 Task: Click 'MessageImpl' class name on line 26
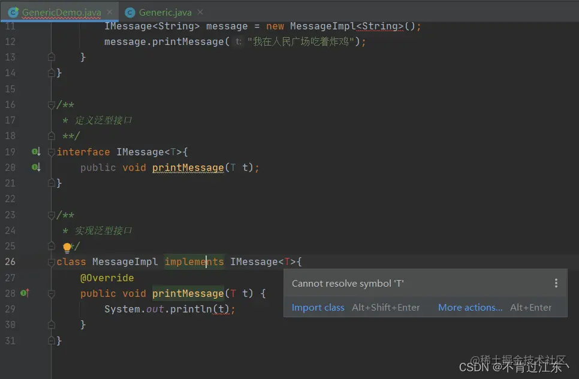coord(125,262)
